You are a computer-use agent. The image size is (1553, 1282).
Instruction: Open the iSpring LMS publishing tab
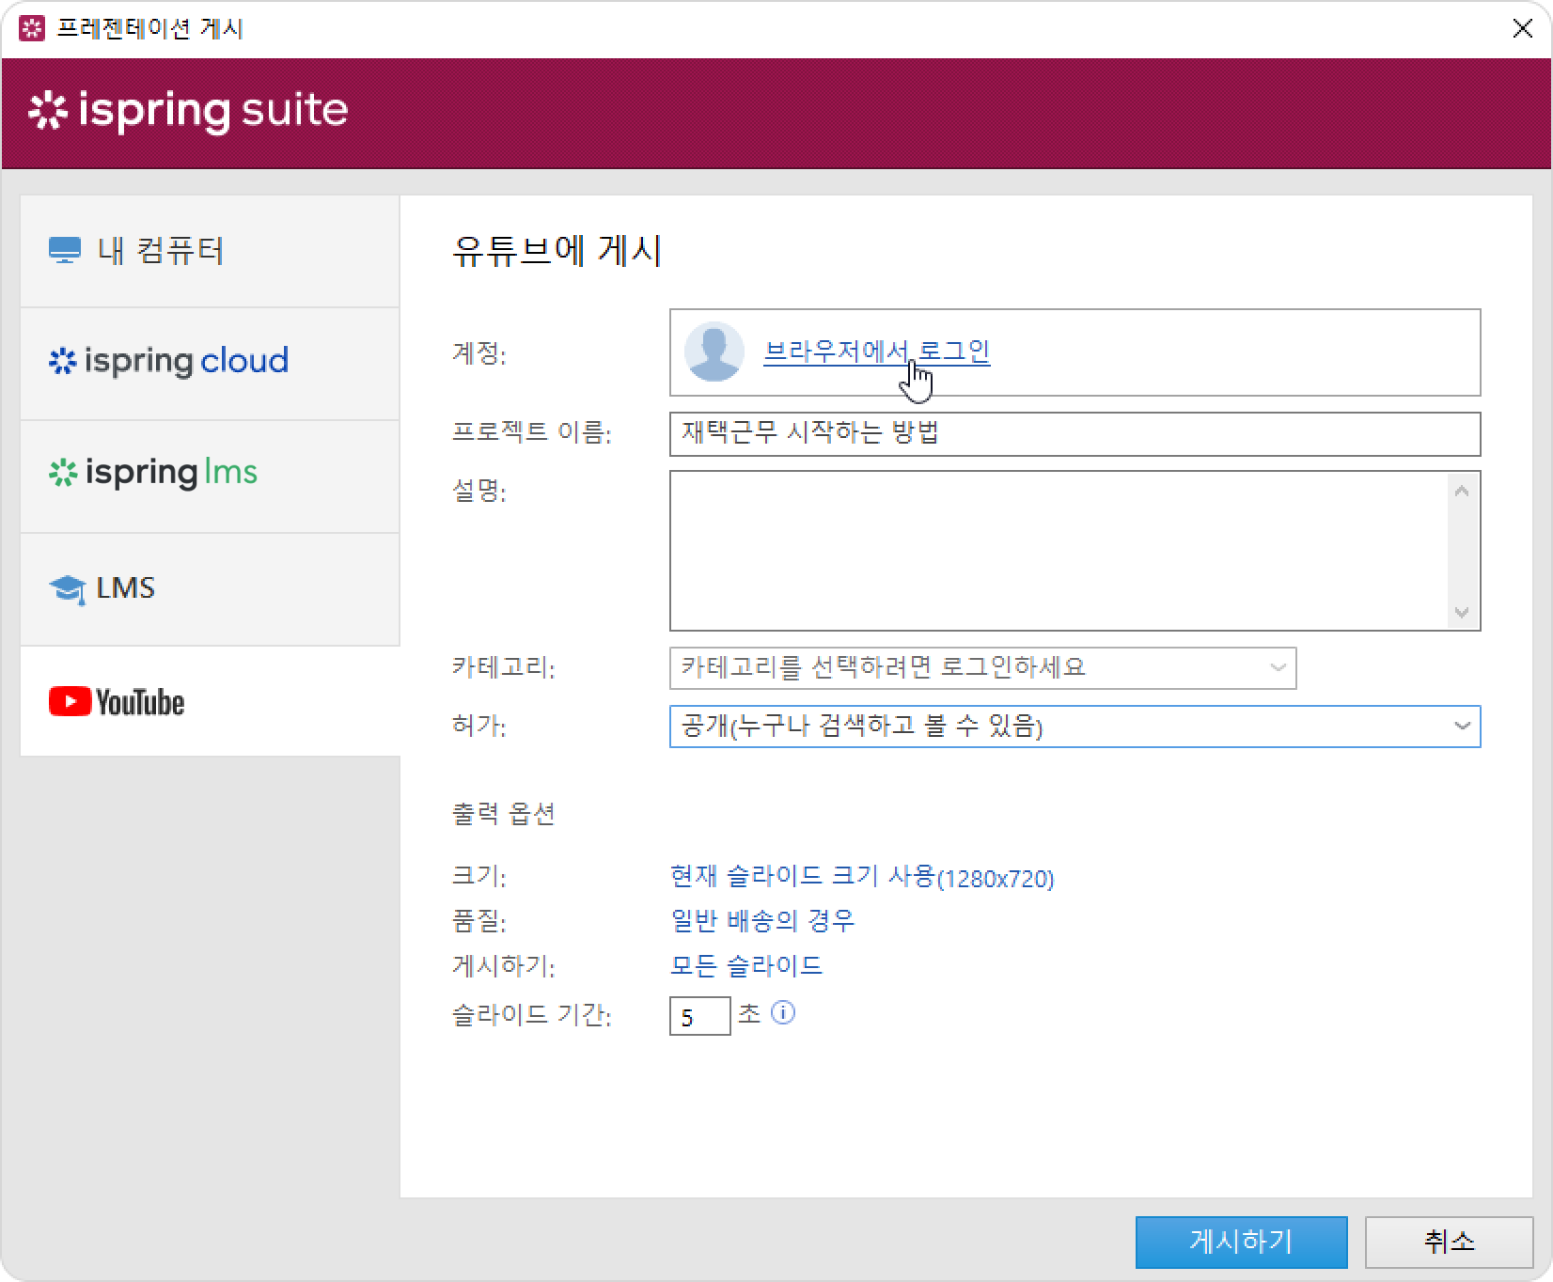pos(210,474)
